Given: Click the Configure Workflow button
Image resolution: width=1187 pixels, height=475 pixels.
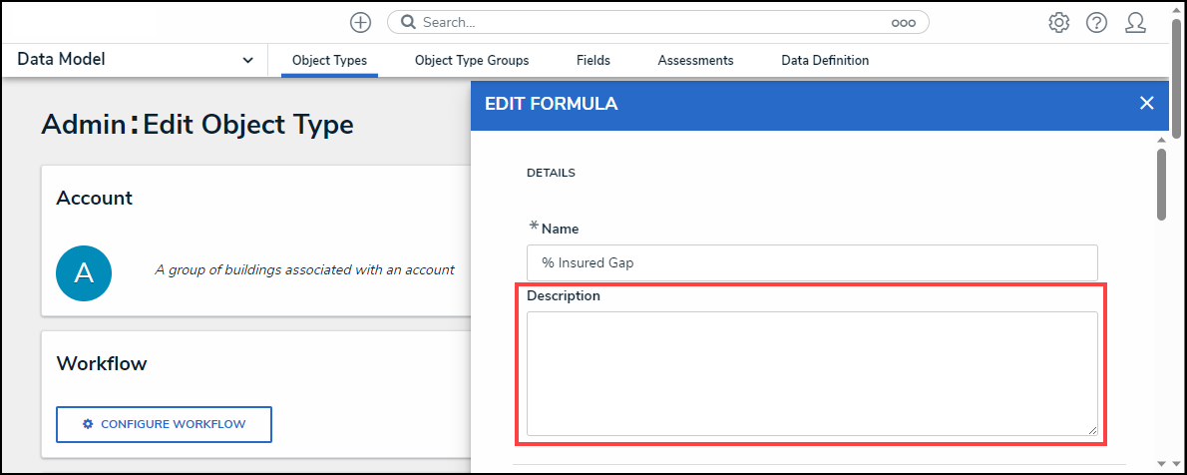Looking at the screenshot, I should click(164, 424).
